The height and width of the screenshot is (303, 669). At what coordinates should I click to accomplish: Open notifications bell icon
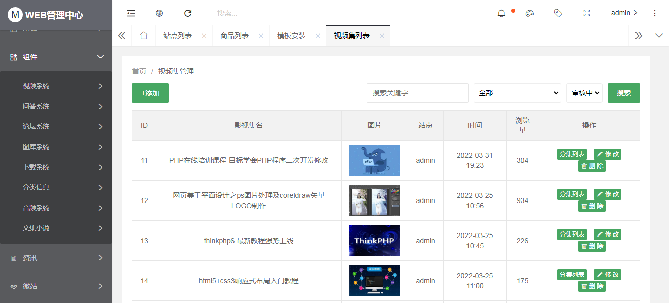click(501, 13)
